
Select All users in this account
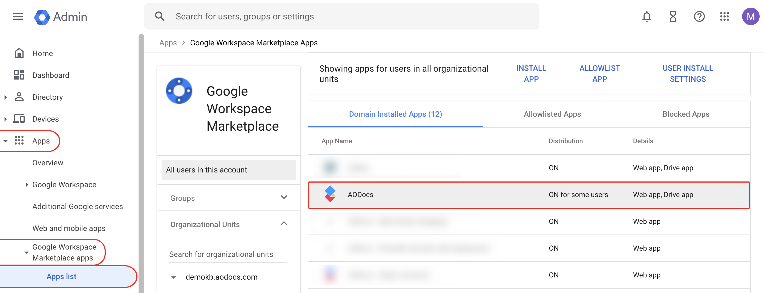(x=228, y=170)
